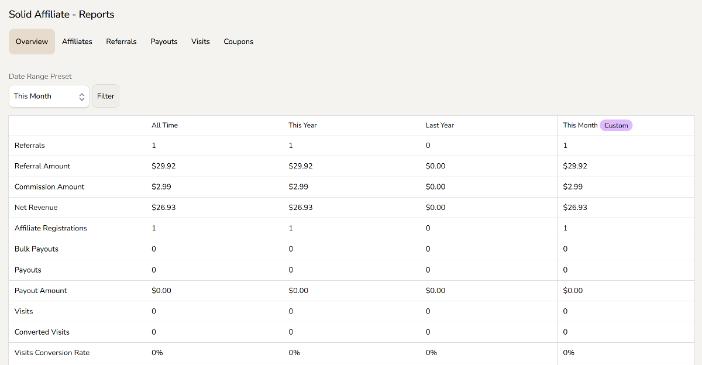Expand the Date Range Preset dropdown

pos(49,97)
